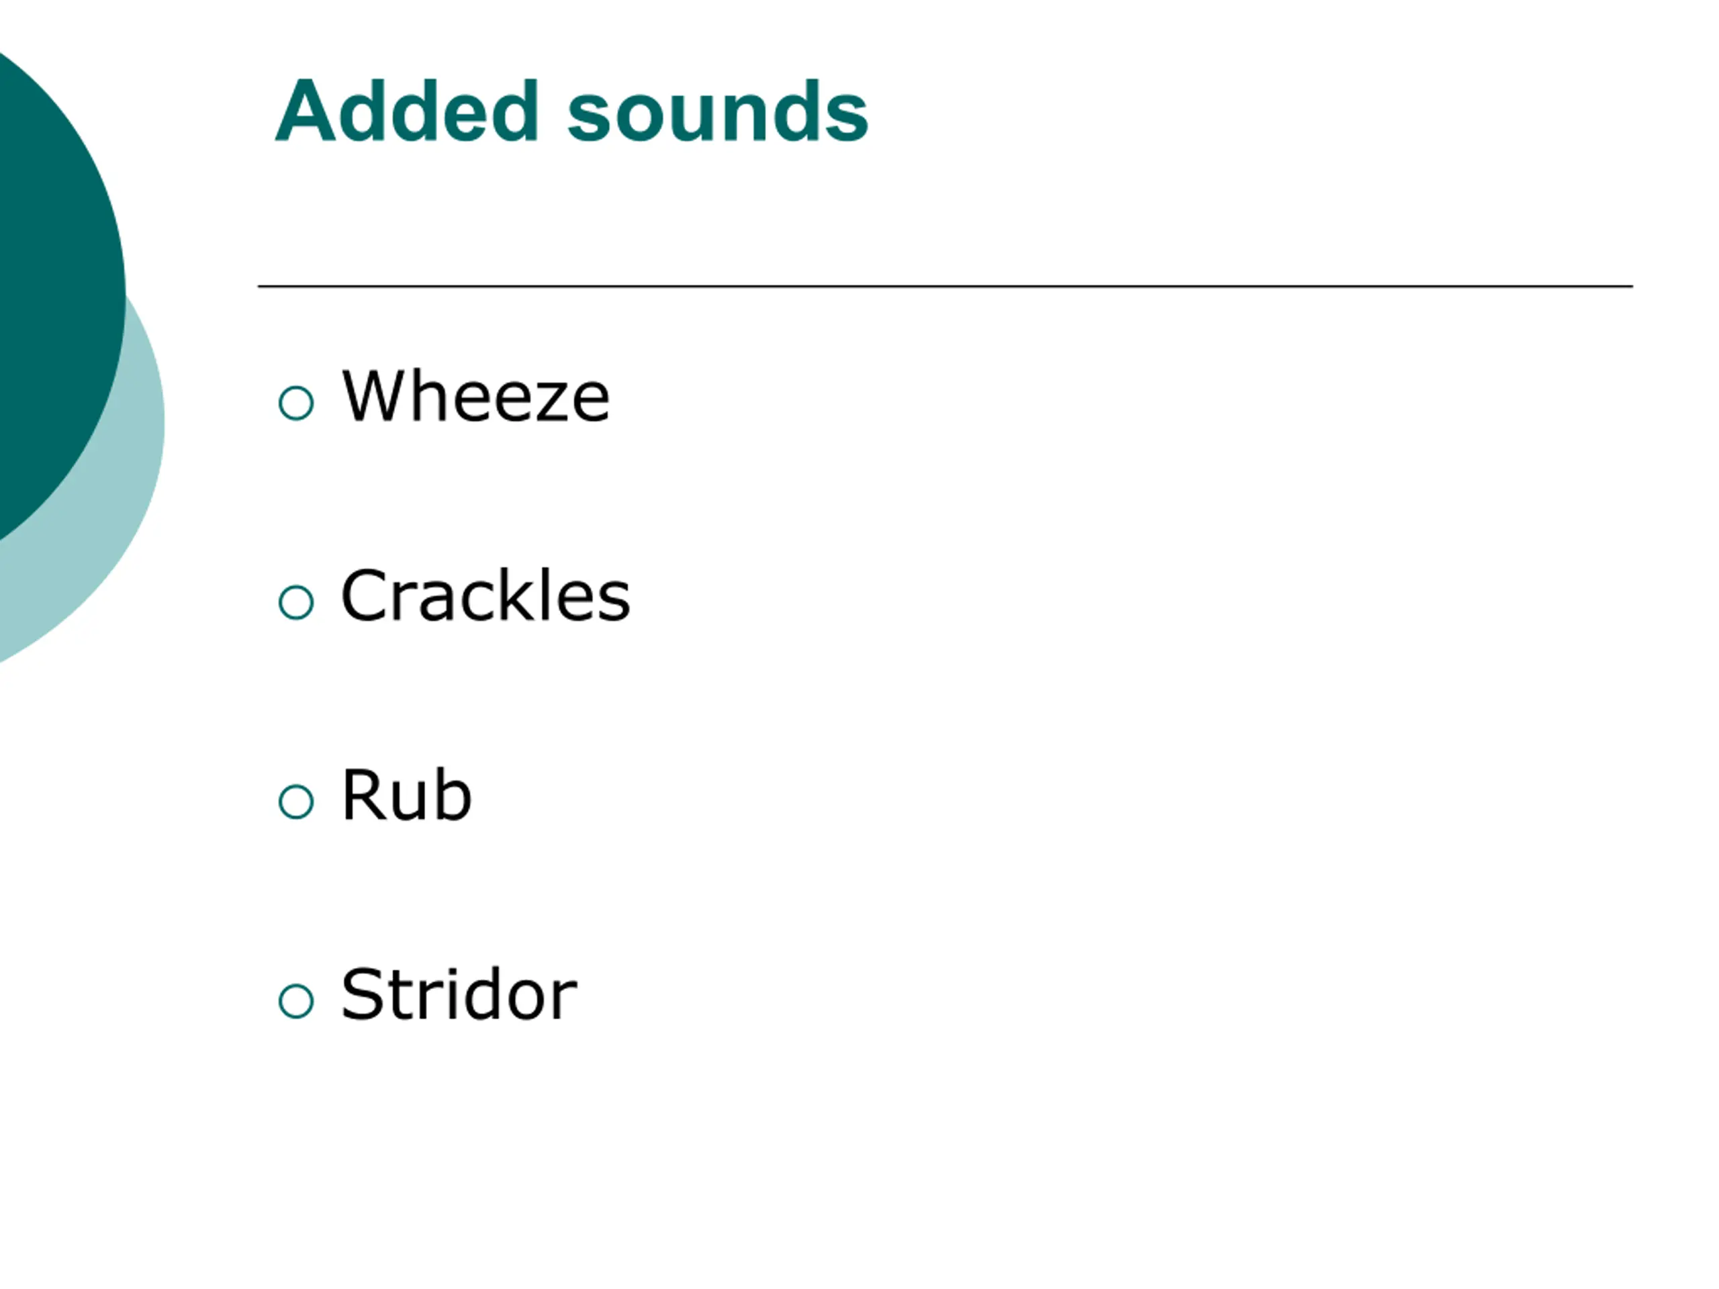Click the capital "A" starting the title

(306, 111)
